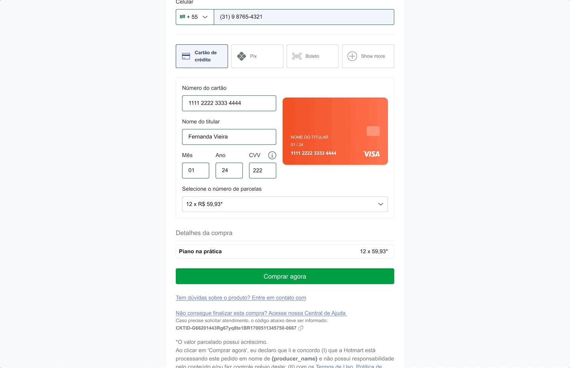The height and width of the screenshot is (368, 570).
Task: Click the CVV info icon
Action: pyautogui.click(x=272, y=155)
